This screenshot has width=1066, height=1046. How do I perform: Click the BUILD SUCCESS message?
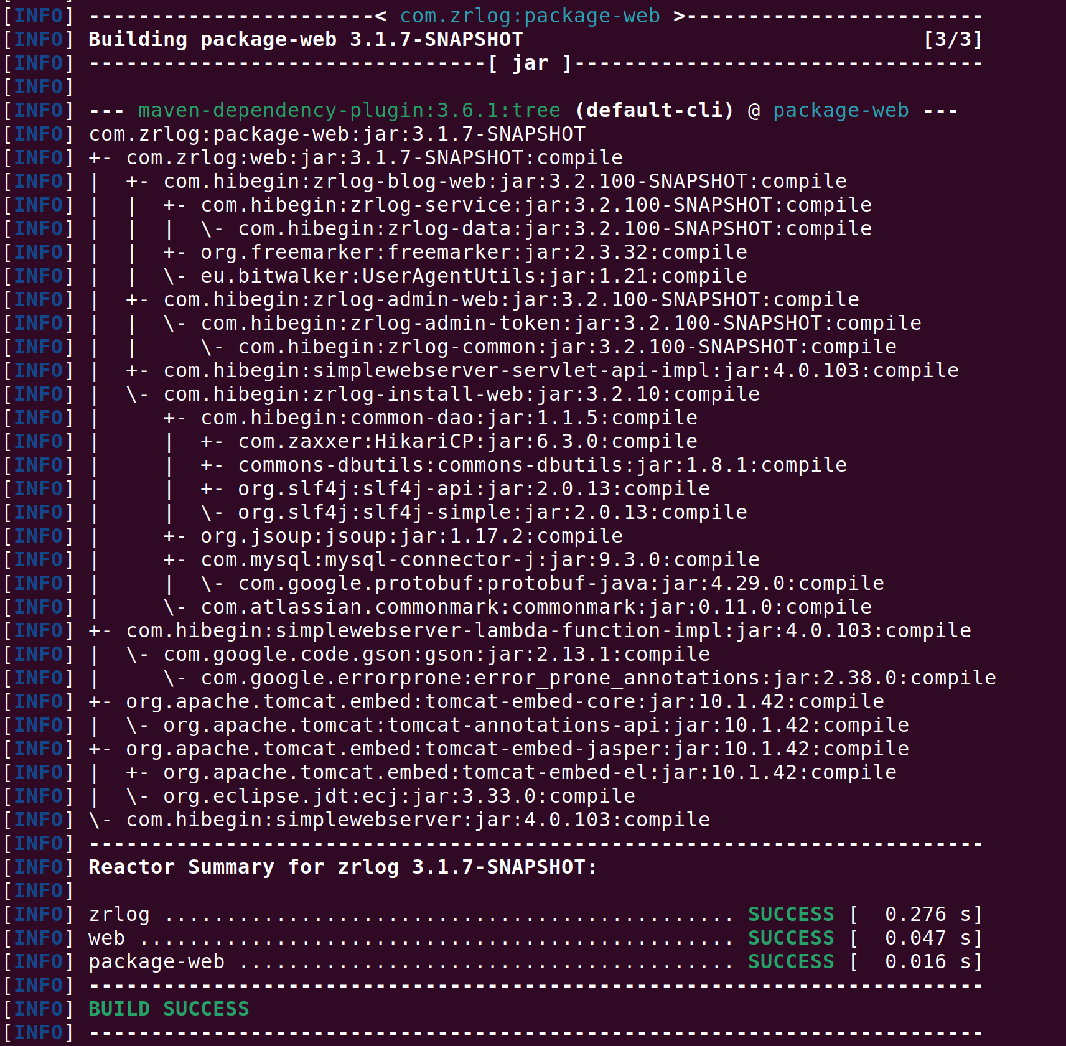coord(169,1009)
